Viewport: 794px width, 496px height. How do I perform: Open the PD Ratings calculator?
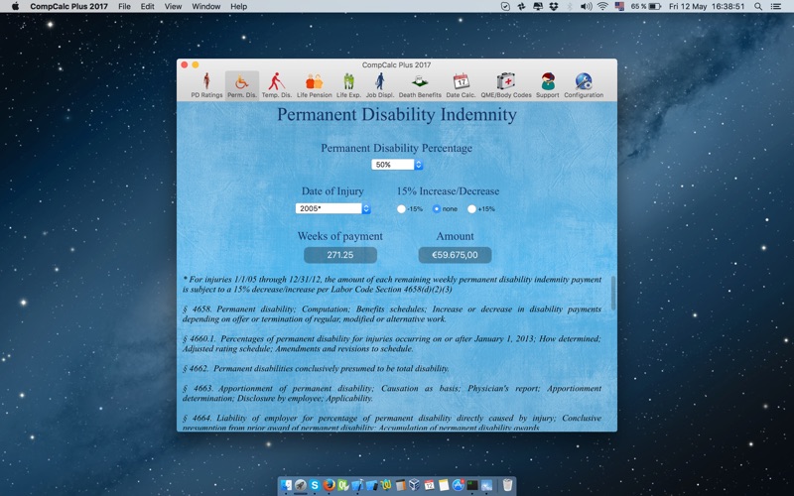pos(206,85)
